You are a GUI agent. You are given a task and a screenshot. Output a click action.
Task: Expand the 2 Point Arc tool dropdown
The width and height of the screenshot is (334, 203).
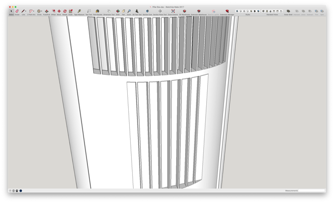[34, 11]
